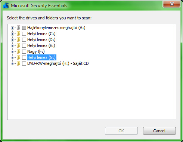The width and height of the screenshot is (183, 142).
Task: Click the Nagy (F:) folder icon
Action: click(x=18, y=51)
